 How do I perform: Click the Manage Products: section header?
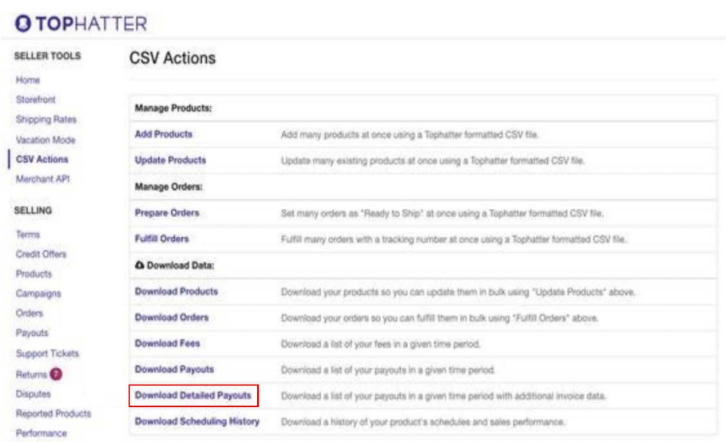point(173,109)
